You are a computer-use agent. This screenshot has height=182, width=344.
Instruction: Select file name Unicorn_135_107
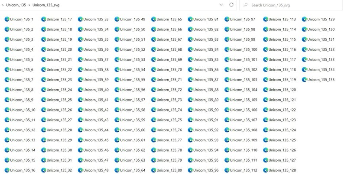point(243,120)
